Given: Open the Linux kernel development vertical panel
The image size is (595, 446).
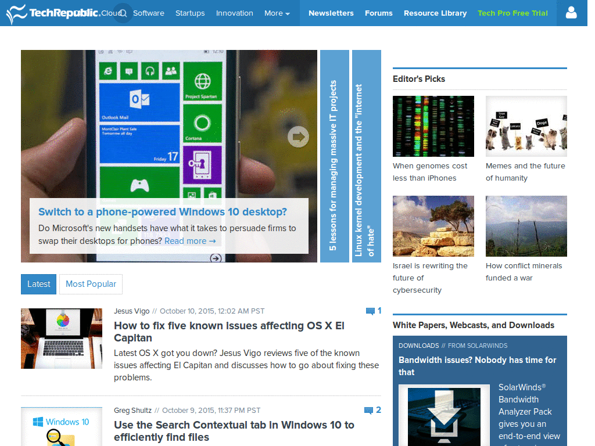Looking at the screenshot, I should click(367, 156).
